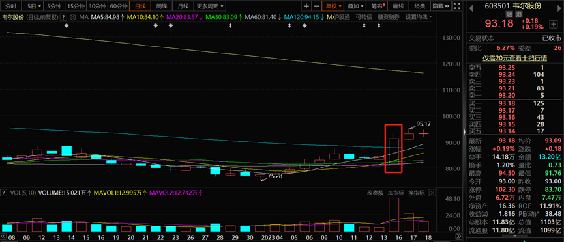Screen dimensions: 564x242
Task: Click 换指标 to change the indicator
Action: tap(417, 193)
